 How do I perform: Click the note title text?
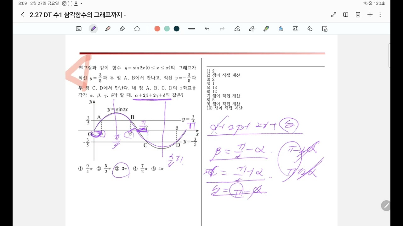[78, 15]
